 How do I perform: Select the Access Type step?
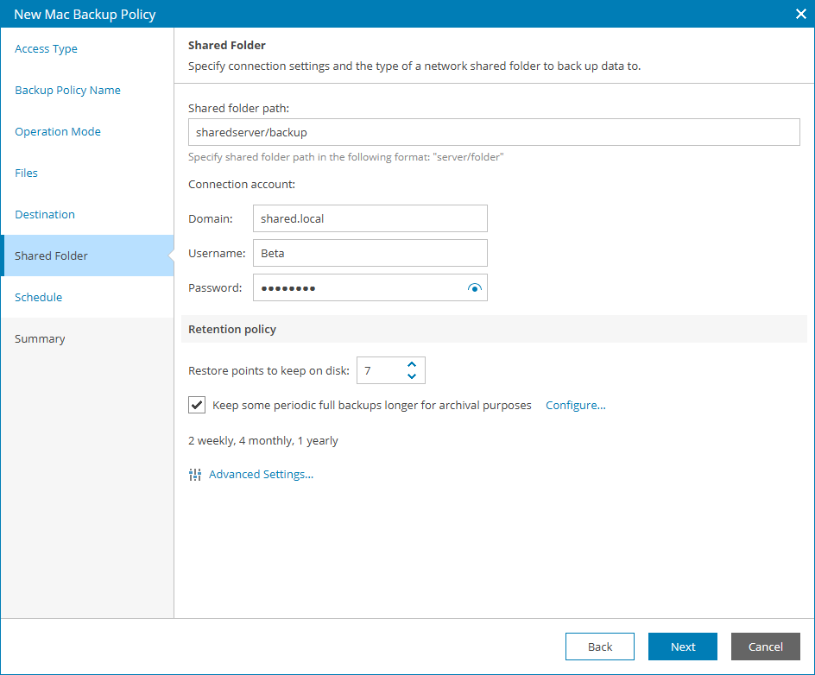pyautogui.click(x=46, y=48)
